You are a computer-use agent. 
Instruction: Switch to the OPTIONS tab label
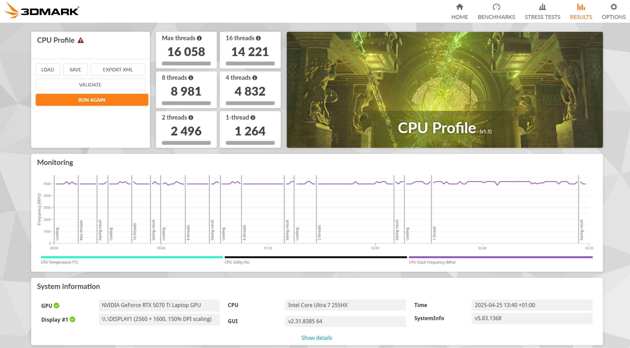614,17
